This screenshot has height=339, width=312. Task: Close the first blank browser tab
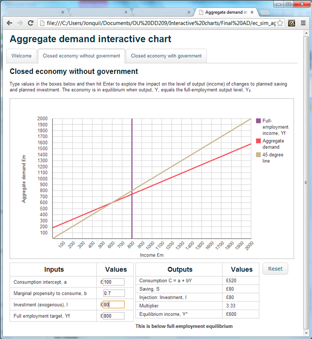pos(62,12)
